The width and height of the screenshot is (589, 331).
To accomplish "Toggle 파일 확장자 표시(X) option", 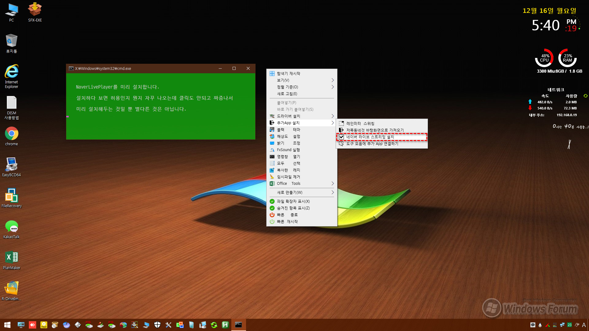I will (302, 201).
